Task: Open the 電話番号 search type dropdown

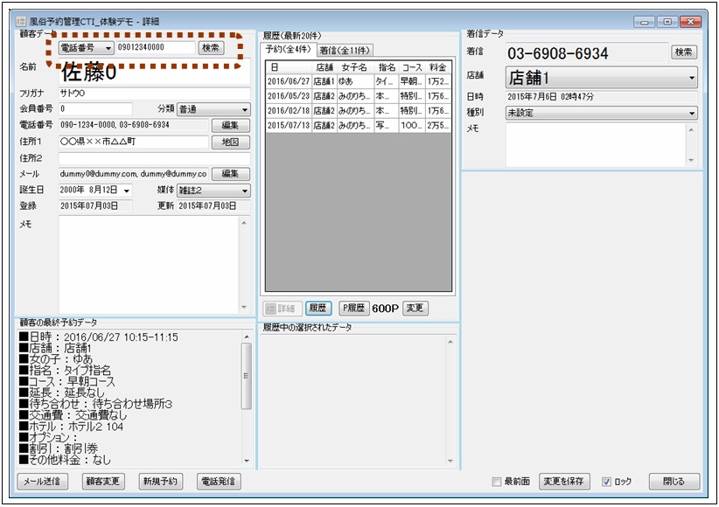Action: click(x=86, y=48)
